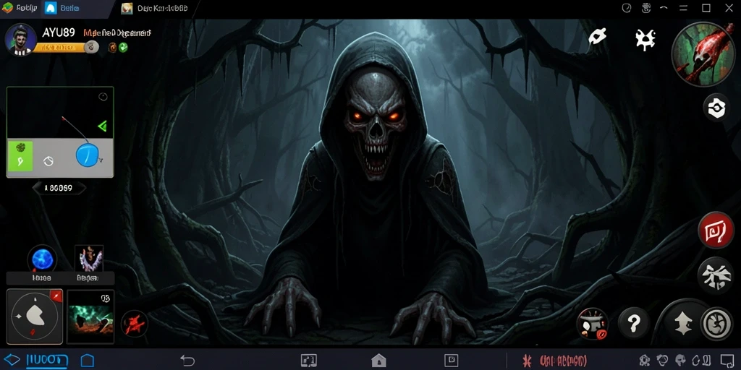Click the red asterisk icon bottom bar

coord(527,361)
